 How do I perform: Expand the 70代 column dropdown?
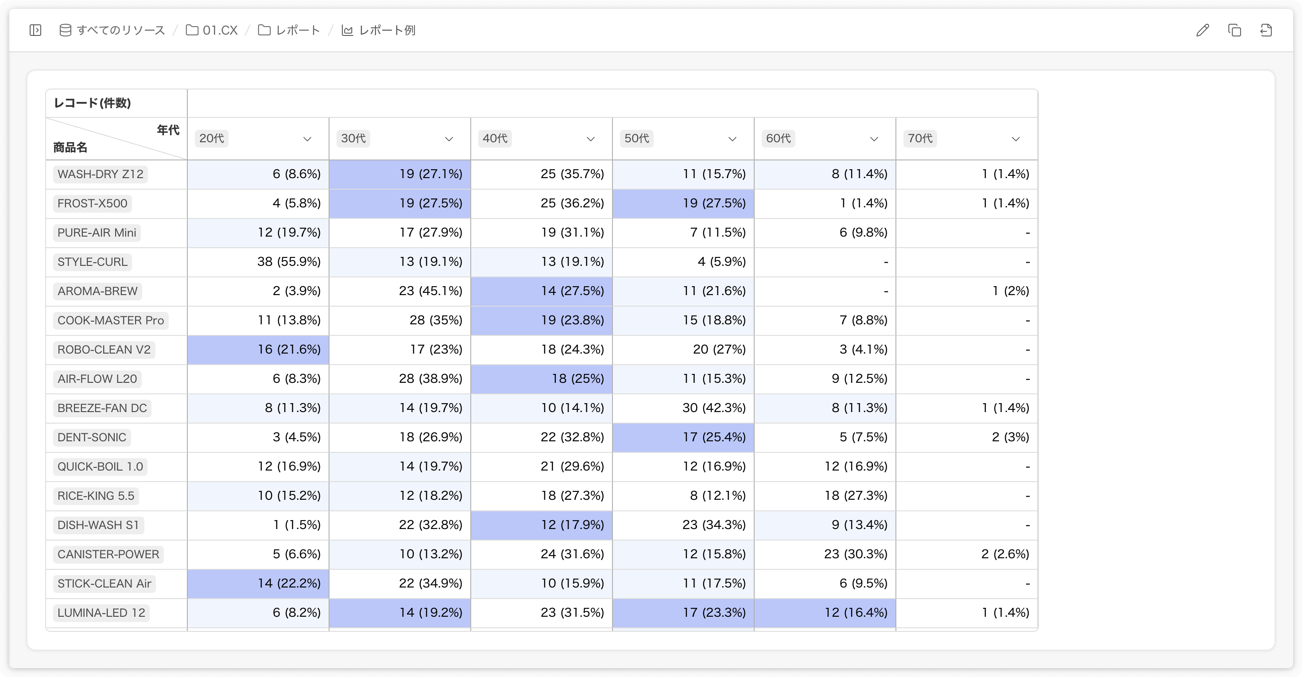click(1015, 139)
